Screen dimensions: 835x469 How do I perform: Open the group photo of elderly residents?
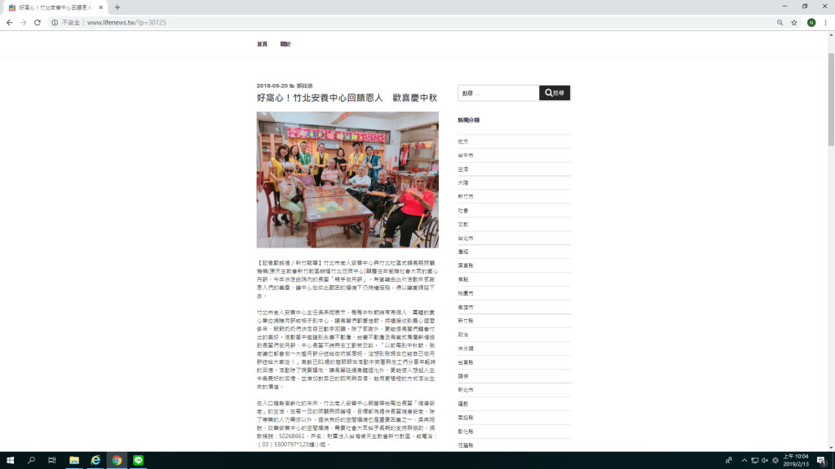tap(347, 180)
